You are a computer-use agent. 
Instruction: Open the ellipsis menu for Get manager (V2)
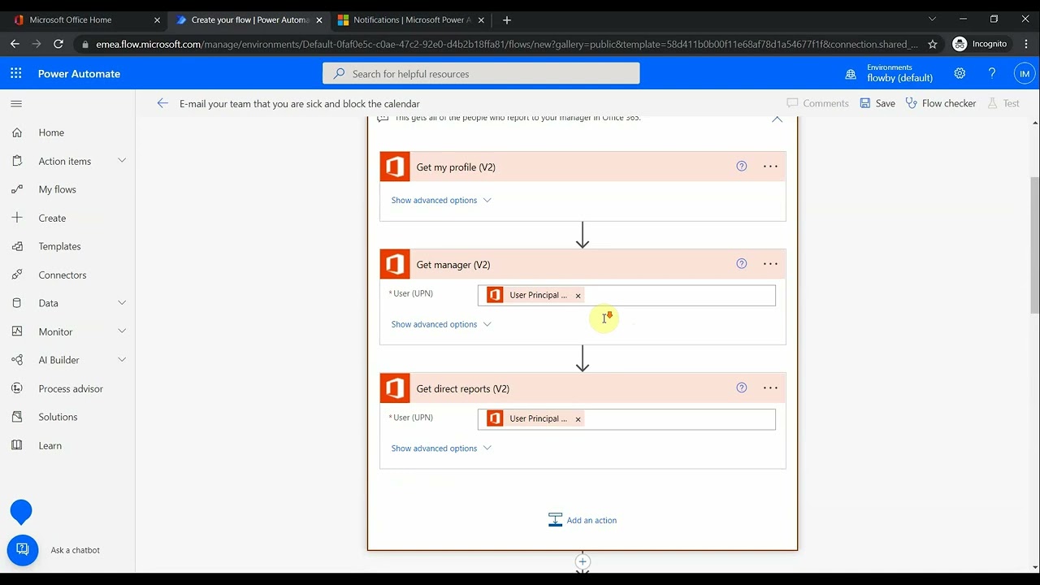coord(770,264)
